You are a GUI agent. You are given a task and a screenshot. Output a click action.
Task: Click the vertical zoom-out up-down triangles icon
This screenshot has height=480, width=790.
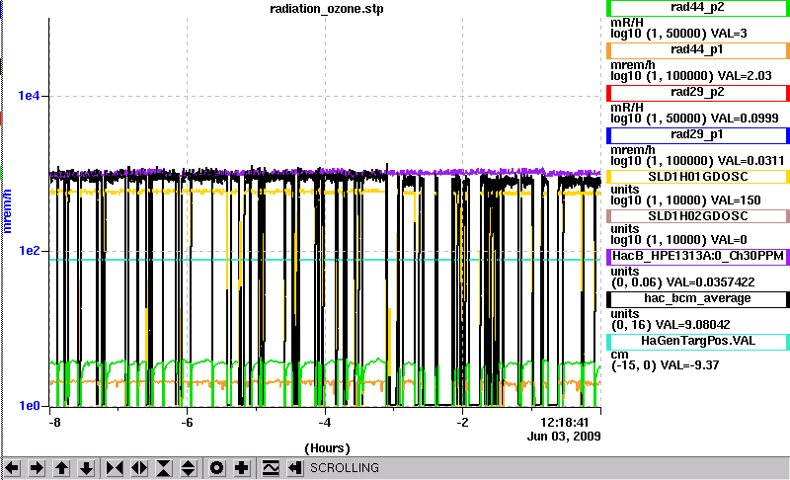click(188, 468)
